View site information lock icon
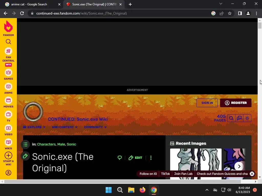The width and height of the screenshot is (262, 196). pos(32,13)
